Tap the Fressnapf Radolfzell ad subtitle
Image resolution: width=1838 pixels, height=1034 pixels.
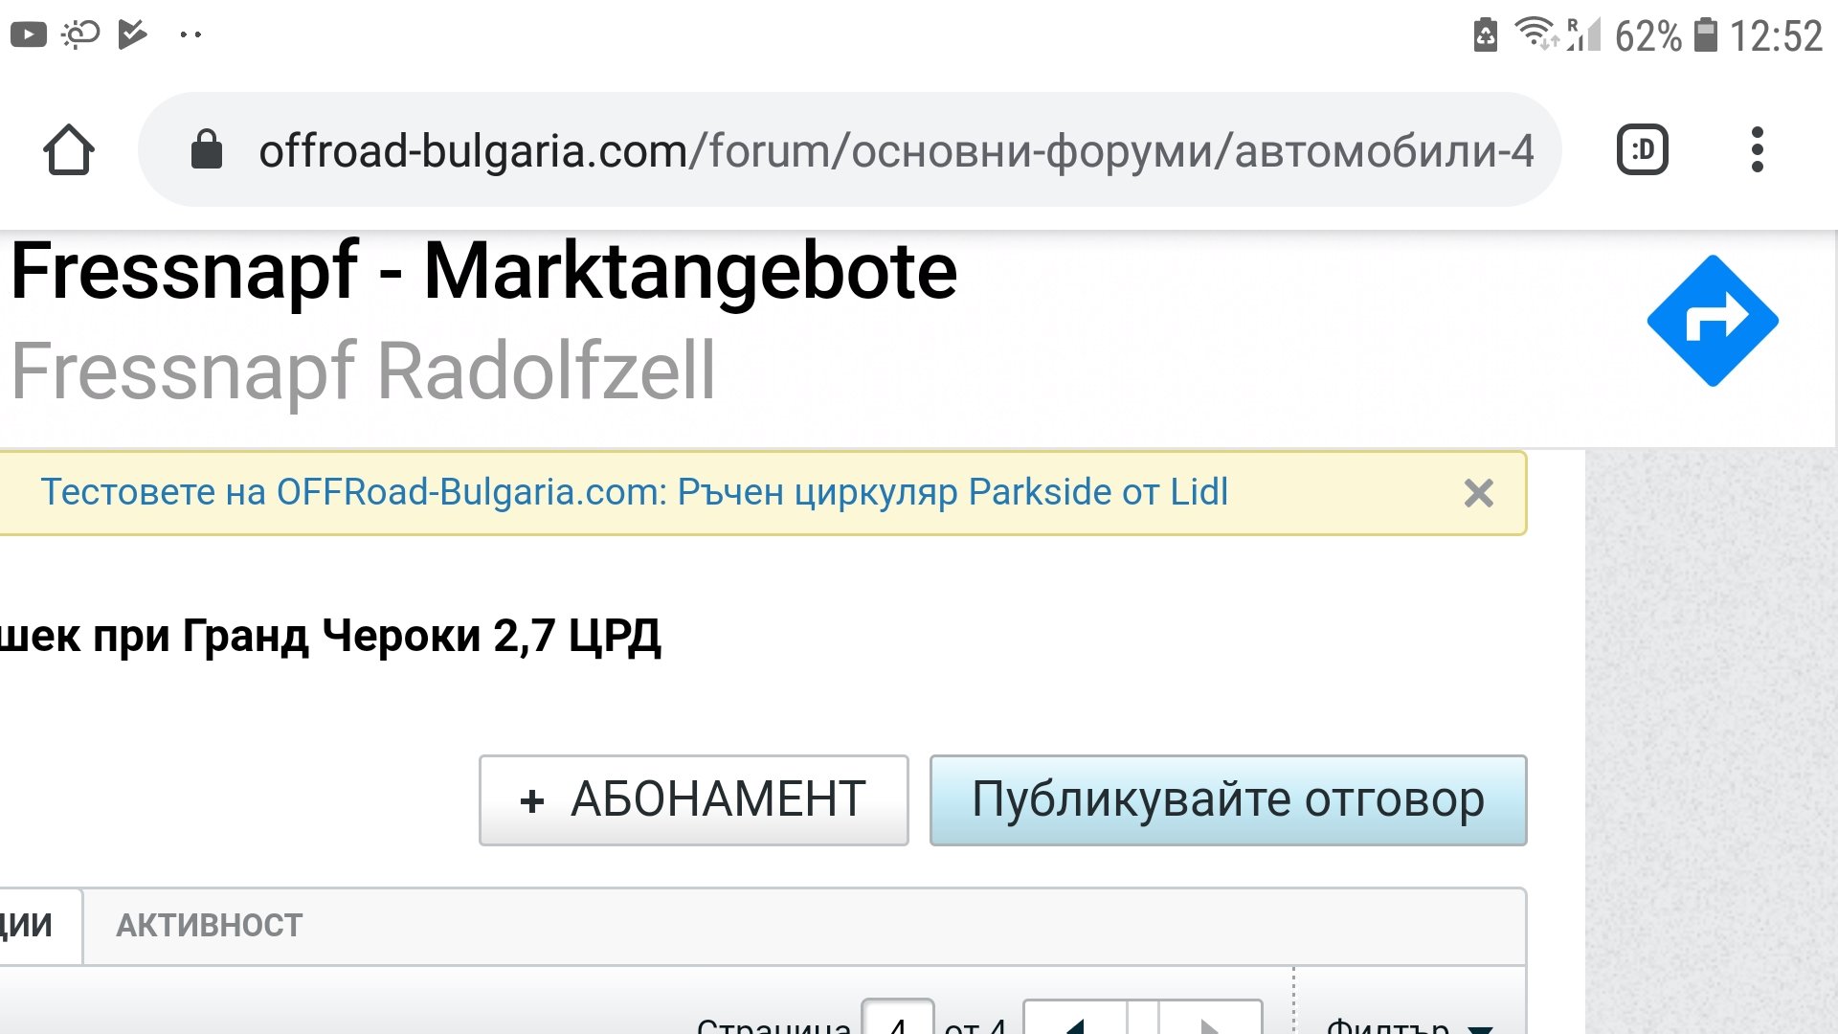364,371
